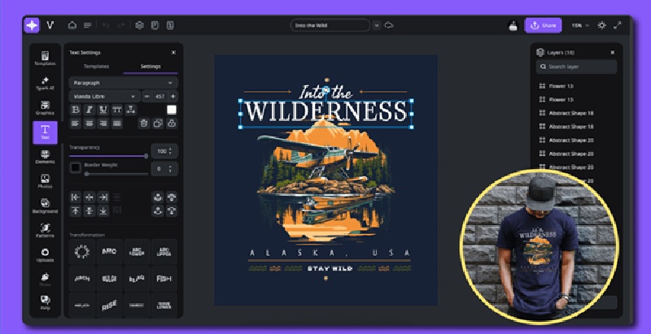The height and width of the screenshot is (334, 651).
Task: Open the Photos panel
Action: click(45, 182)
